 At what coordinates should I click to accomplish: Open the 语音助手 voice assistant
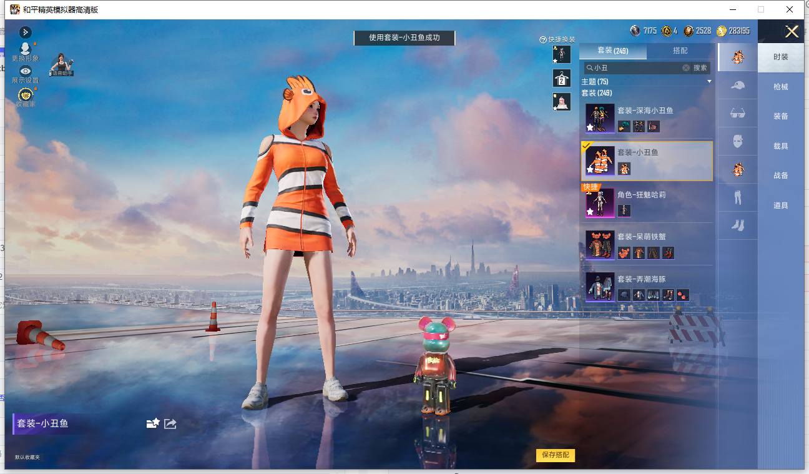62,65
